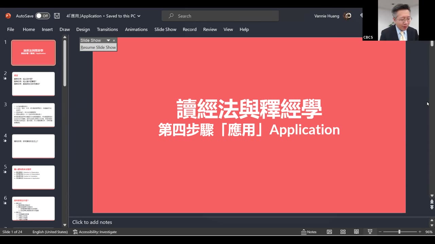Image resolution: width=435 pixels, height=244 pixels.
Task: Open the Animations tab
Action: 136,29
